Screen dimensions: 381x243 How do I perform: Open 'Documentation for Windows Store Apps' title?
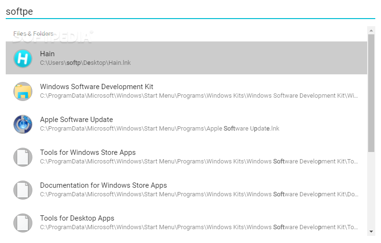(103, 185)
